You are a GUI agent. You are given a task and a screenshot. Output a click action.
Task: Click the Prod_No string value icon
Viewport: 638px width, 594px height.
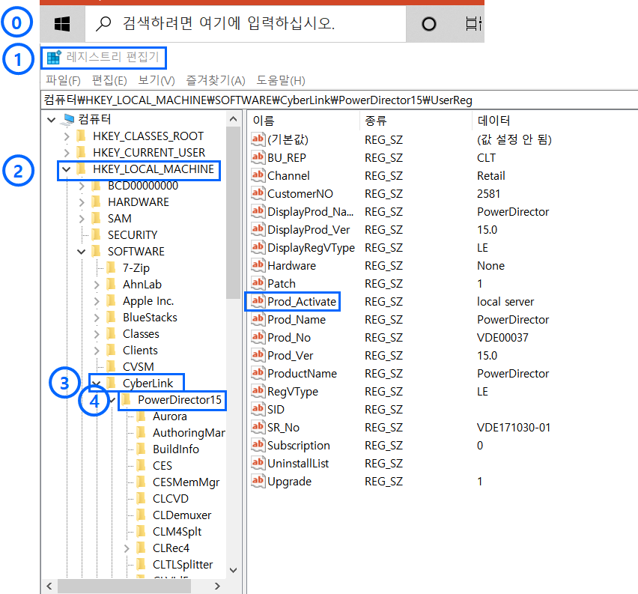tap(258, 337)
